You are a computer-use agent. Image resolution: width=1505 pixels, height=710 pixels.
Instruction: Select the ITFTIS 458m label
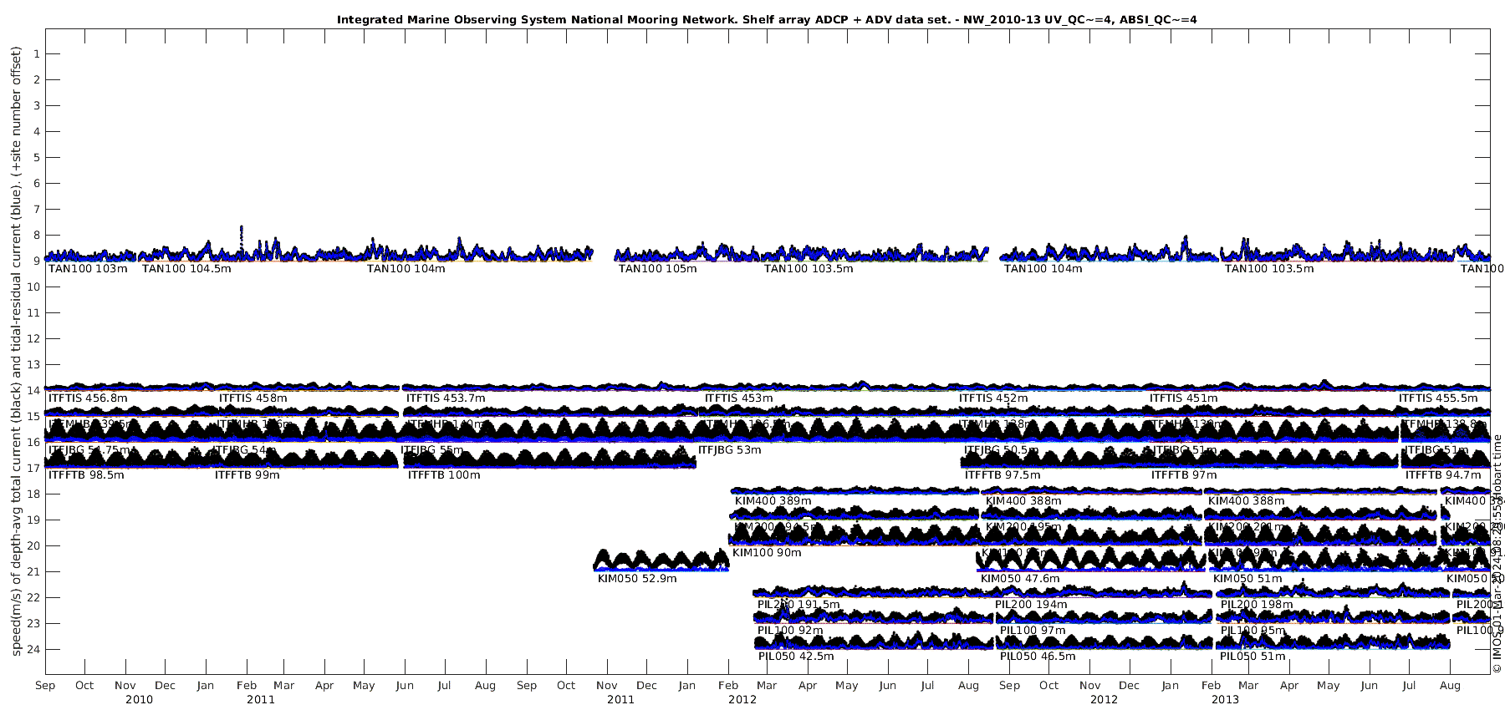click(x=253, y=398)
